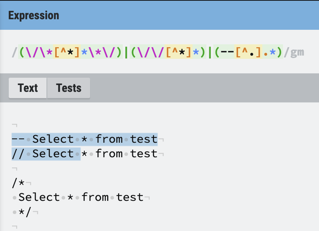Click the second alternation pipe in regex

[x=210, y=52]
